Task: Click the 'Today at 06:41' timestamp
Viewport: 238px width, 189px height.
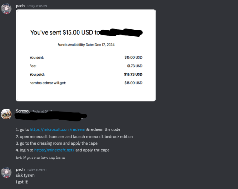Action: tap(37, 170)
